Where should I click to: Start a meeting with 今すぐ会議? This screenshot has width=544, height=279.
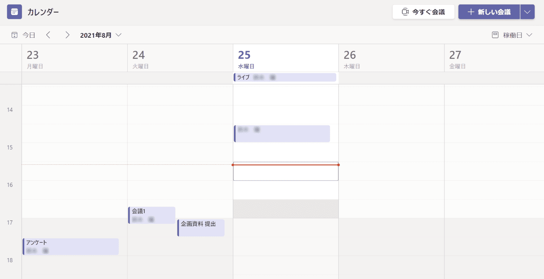423,12
